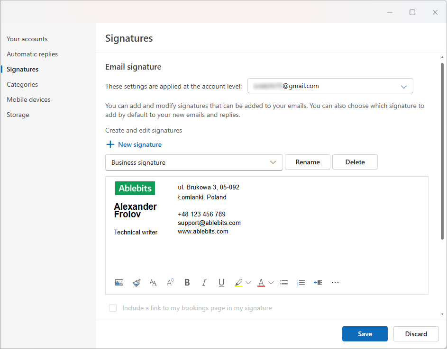Insert a picture into the signature
The image size is (447, 349).
coord(119,283)
